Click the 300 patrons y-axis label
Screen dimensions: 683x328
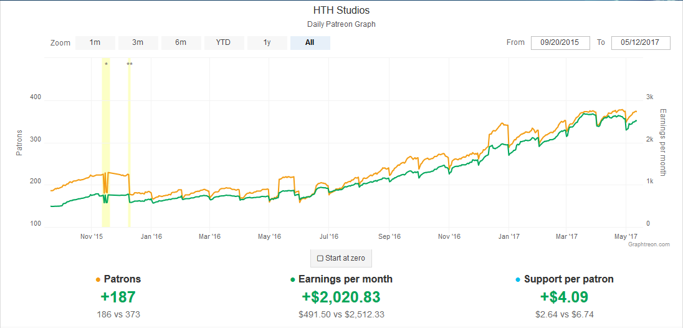(x=36, y=140)
